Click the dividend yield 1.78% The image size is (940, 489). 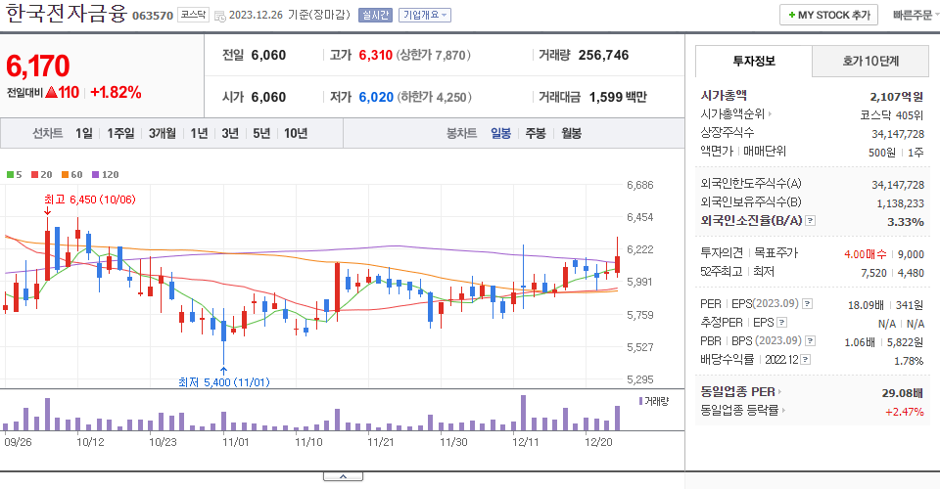coord(909,361)
